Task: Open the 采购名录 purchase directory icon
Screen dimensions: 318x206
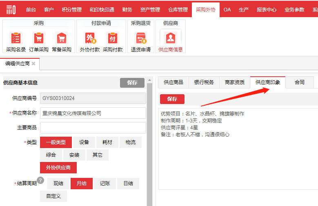Action: pos(16,38)
